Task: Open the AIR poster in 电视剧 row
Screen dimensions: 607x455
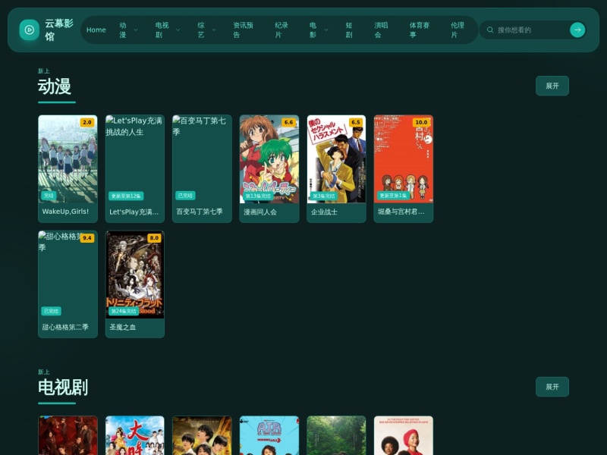Action: tap(269, 435)
